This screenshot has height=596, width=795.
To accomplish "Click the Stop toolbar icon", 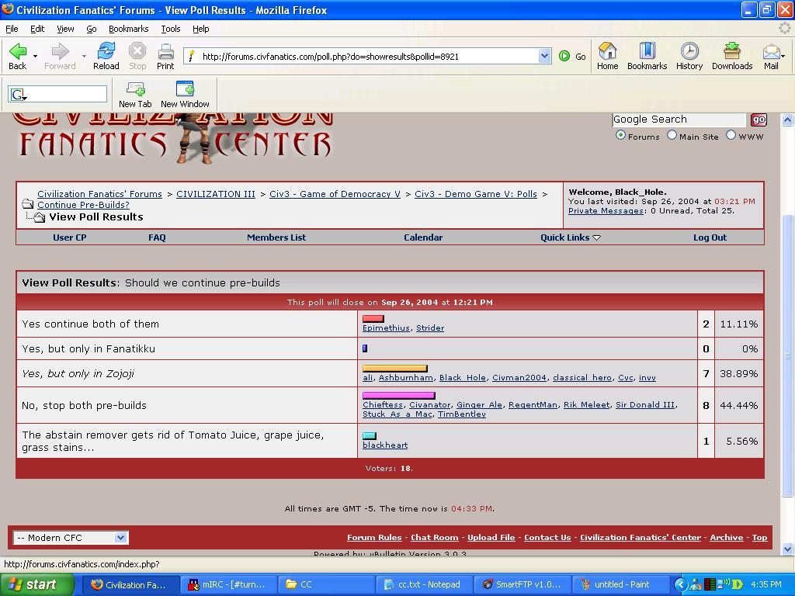I will point(137,50).
